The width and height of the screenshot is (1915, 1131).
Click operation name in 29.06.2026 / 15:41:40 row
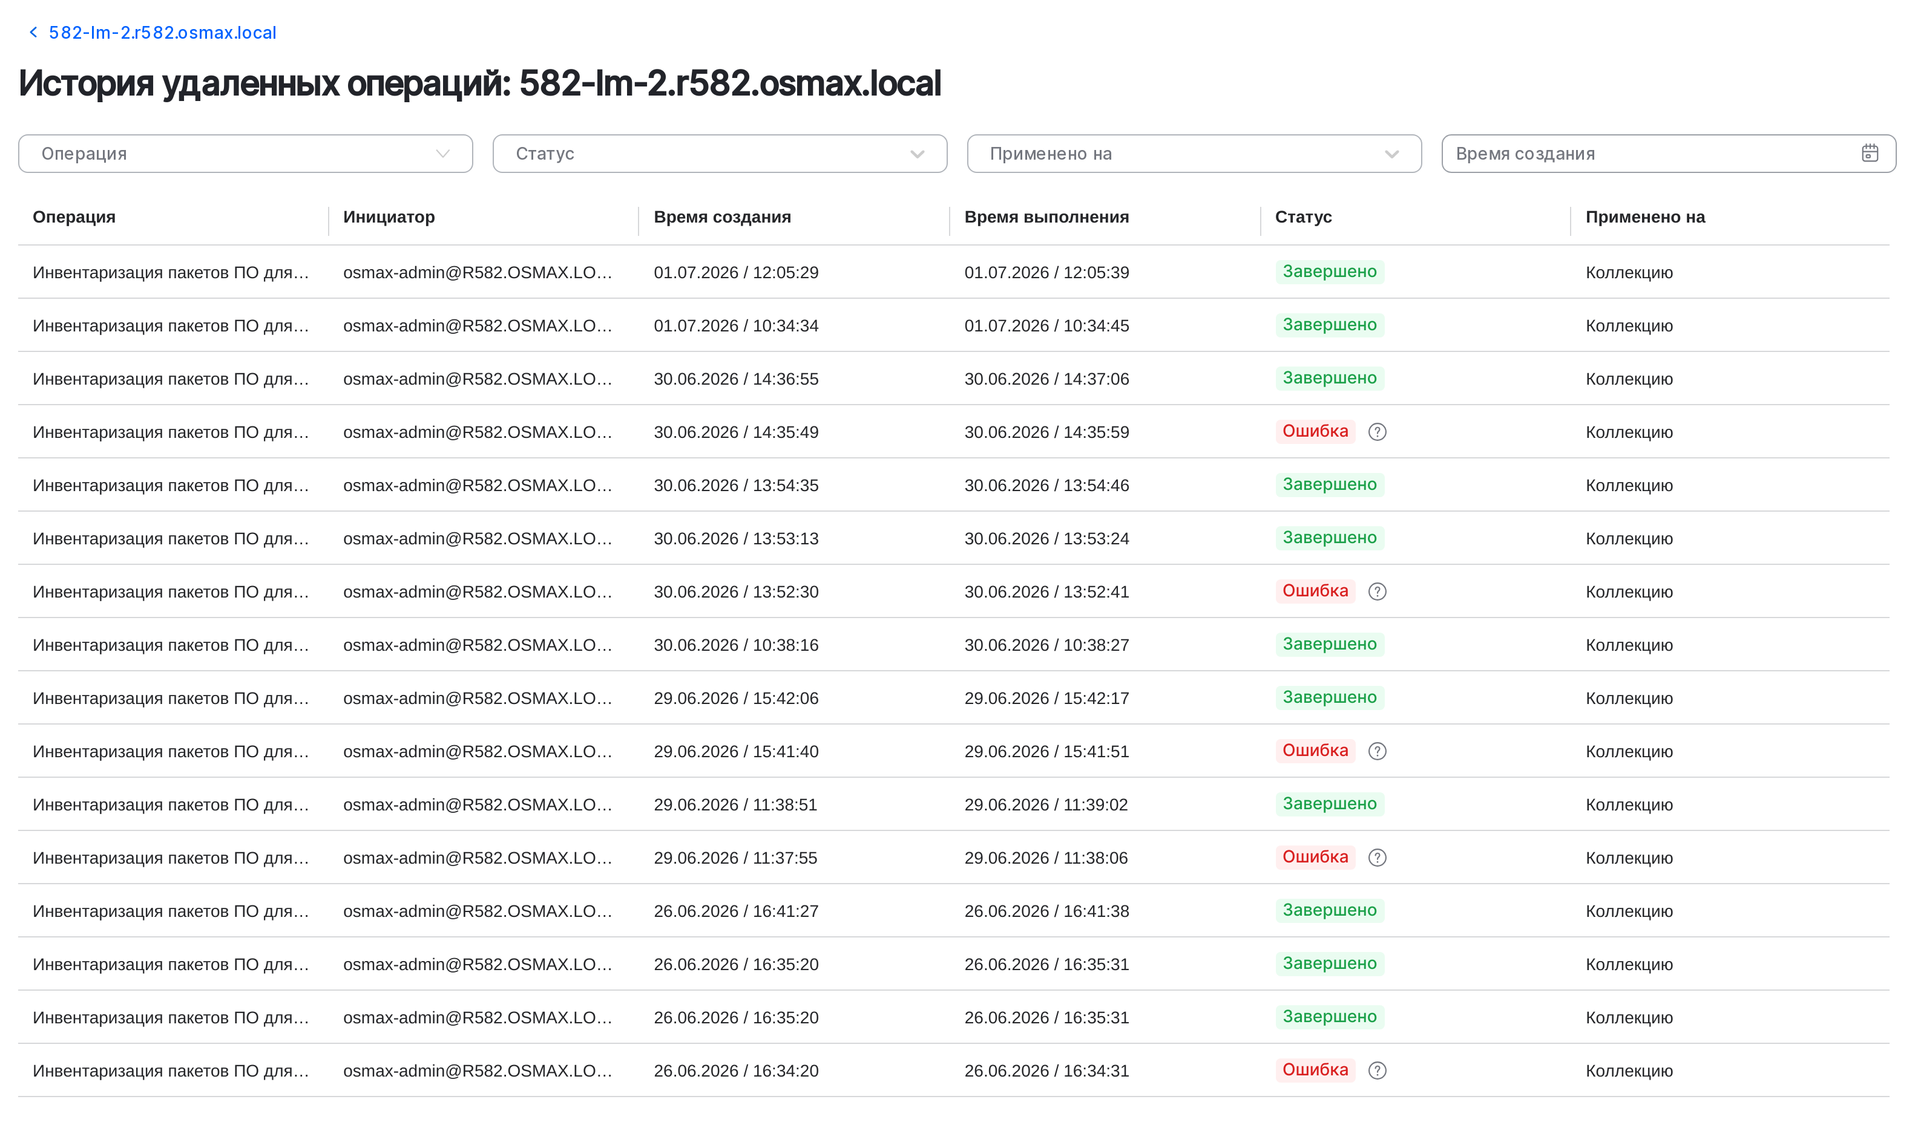171,752
